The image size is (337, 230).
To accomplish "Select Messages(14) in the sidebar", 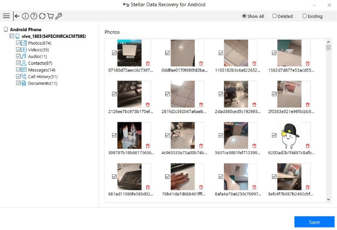I will pos(41,70).
